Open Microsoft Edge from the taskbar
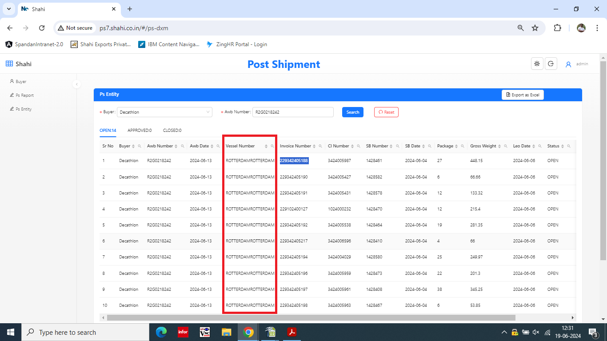607x341 pixels. tap(161, 332)
